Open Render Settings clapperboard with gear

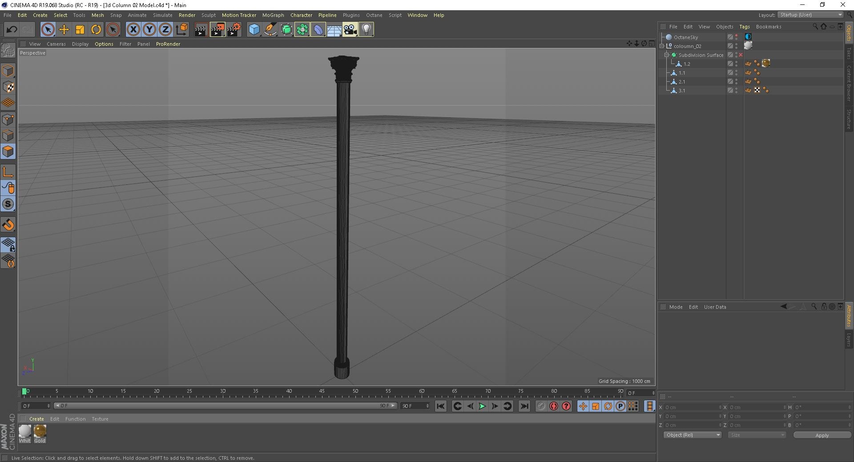point(234,30)
